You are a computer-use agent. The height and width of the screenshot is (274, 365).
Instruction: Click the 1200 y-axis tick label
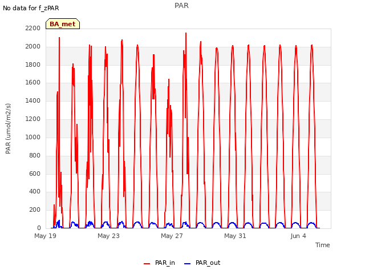click(x=33, y=119)
